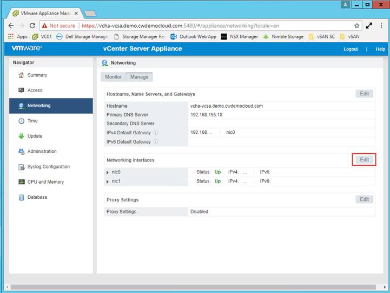Click the scrollbar right arrow
Viewport: 390px width, 293px height.
(385, 287)
